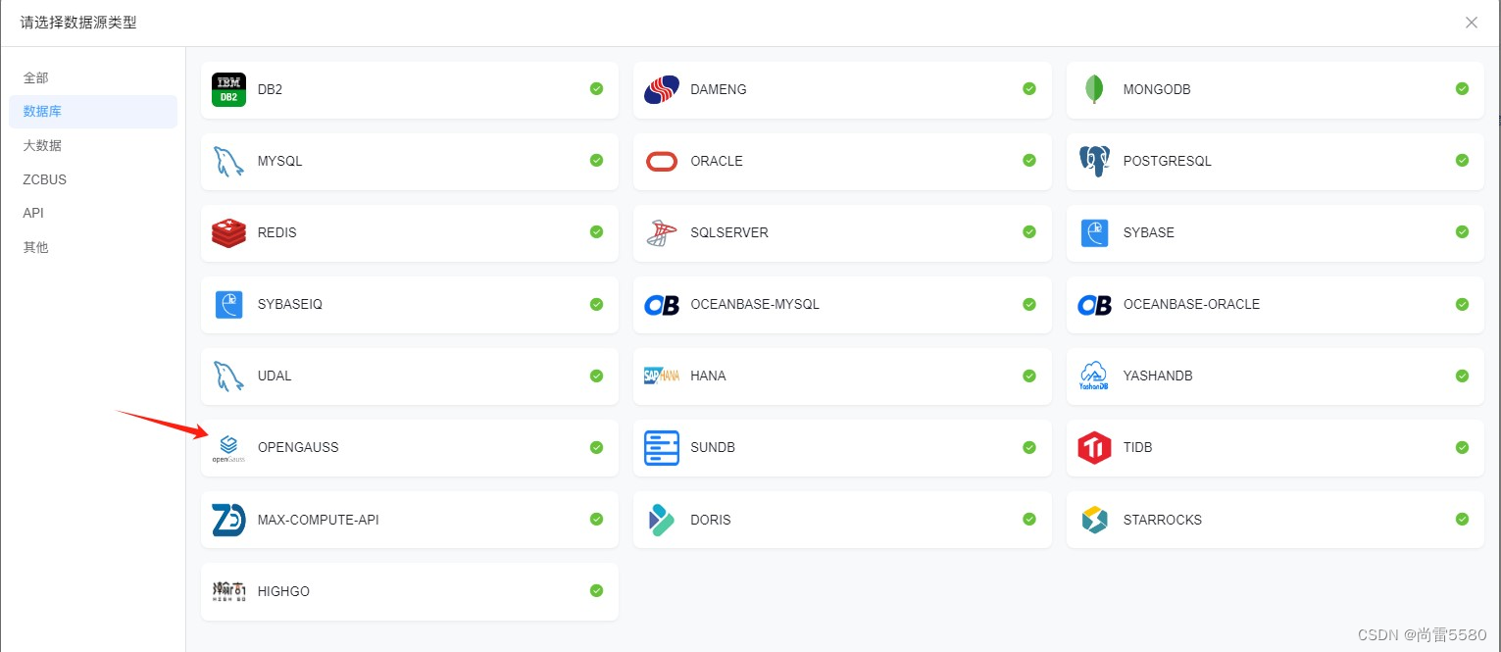The width and height of the screenshot is (1501, 652).
Task: Click the OCEANBASE-ORACLE label text
Action: click(1191, 304)
